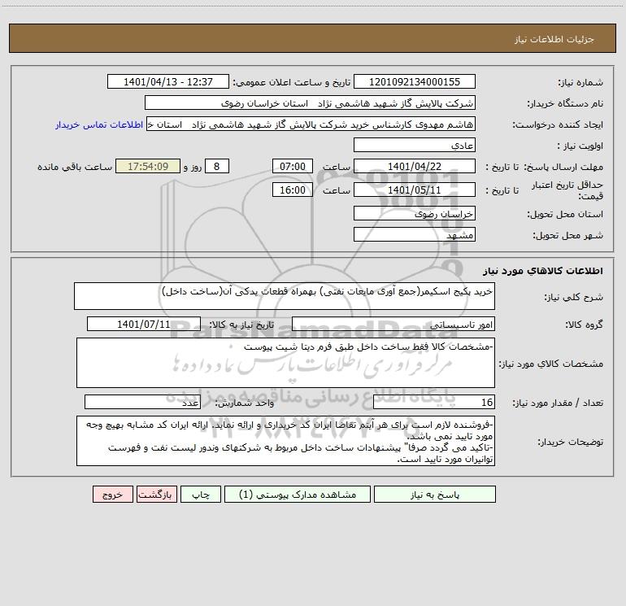Click the بازگشت back button
The height and width of the screenshot is (606, 626).
156,494
